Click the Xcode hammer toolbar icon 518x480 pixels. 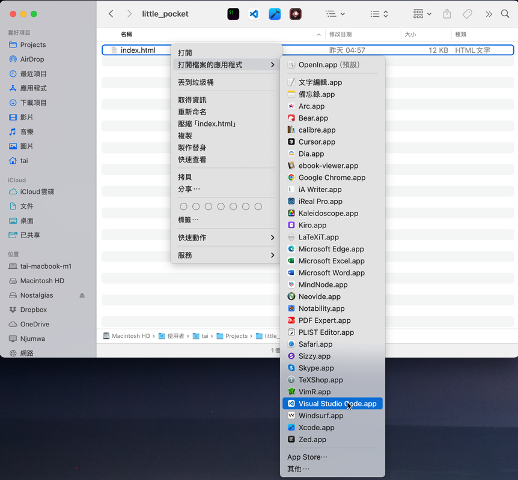[x=275, y=14]
